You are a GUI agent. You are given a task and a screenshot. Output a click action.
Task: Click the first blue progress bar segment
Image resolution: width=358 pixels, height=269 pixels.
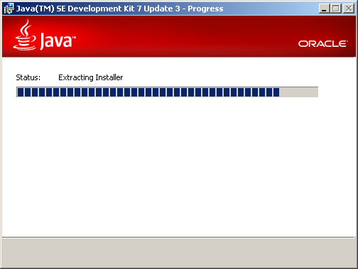pyautogui.click(x=21, y=92)
